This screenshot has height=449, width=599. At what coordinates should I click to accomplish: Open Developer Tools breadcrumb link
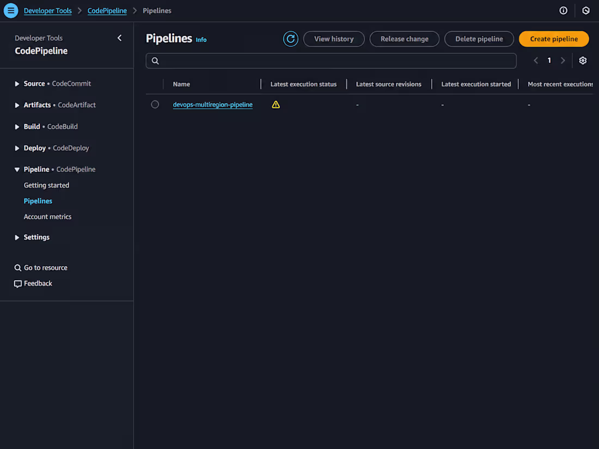click(48, 11)
